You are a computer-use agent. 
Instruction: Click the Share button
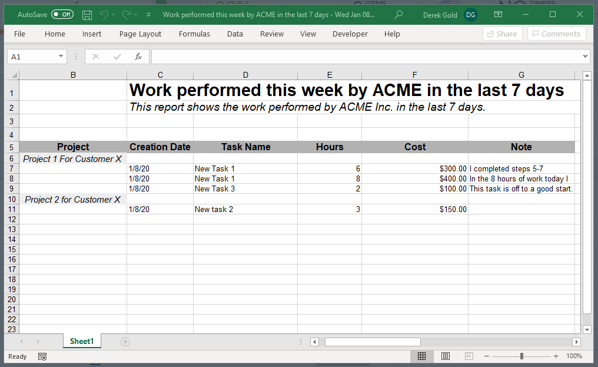coord(502,34)
